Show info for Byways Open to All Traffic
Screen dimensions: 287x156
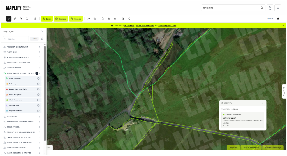pos(38,89)
